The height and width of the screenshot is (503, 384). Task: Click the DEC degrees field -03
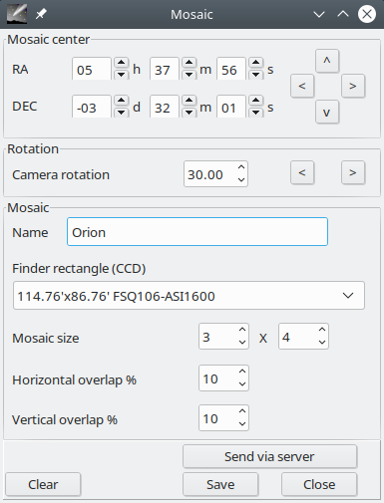click(x=92, y=107)
